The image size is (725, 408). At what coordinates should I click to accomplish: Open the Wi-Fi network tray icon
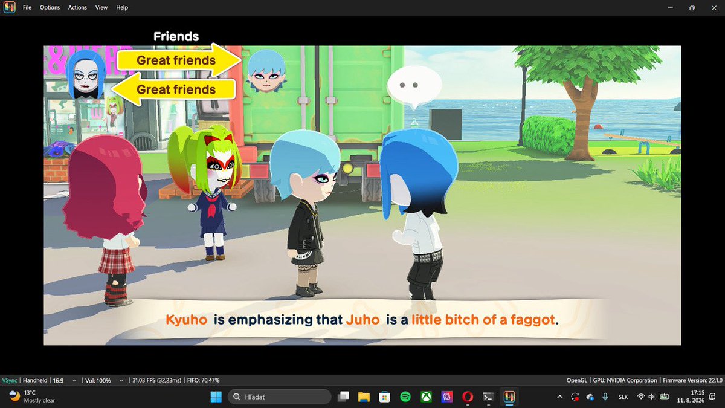pyautogui.click(x=640, y=397)
